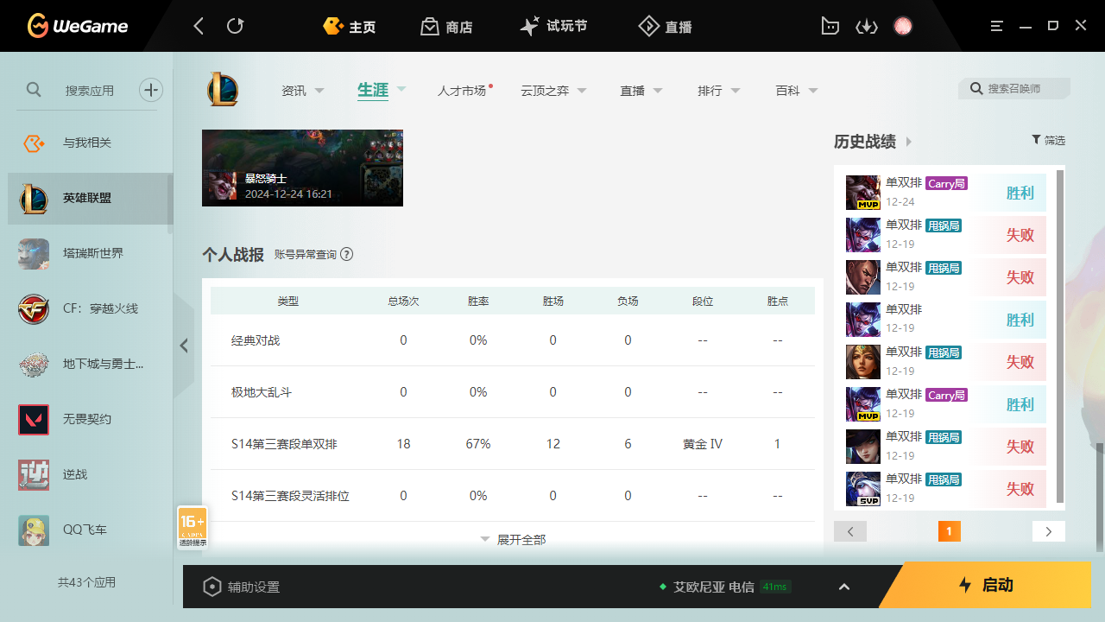Click 67% win rate cell

[x=478, y=444]
